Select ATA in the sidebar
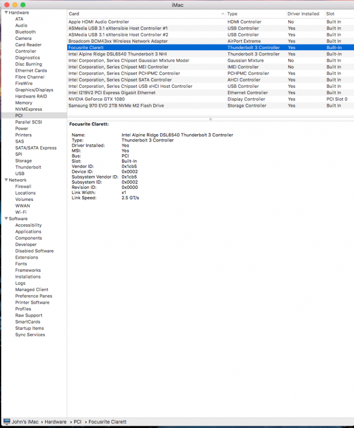This screenshot has height=428, width=354. pyautogui.click(x=19, y=19)
